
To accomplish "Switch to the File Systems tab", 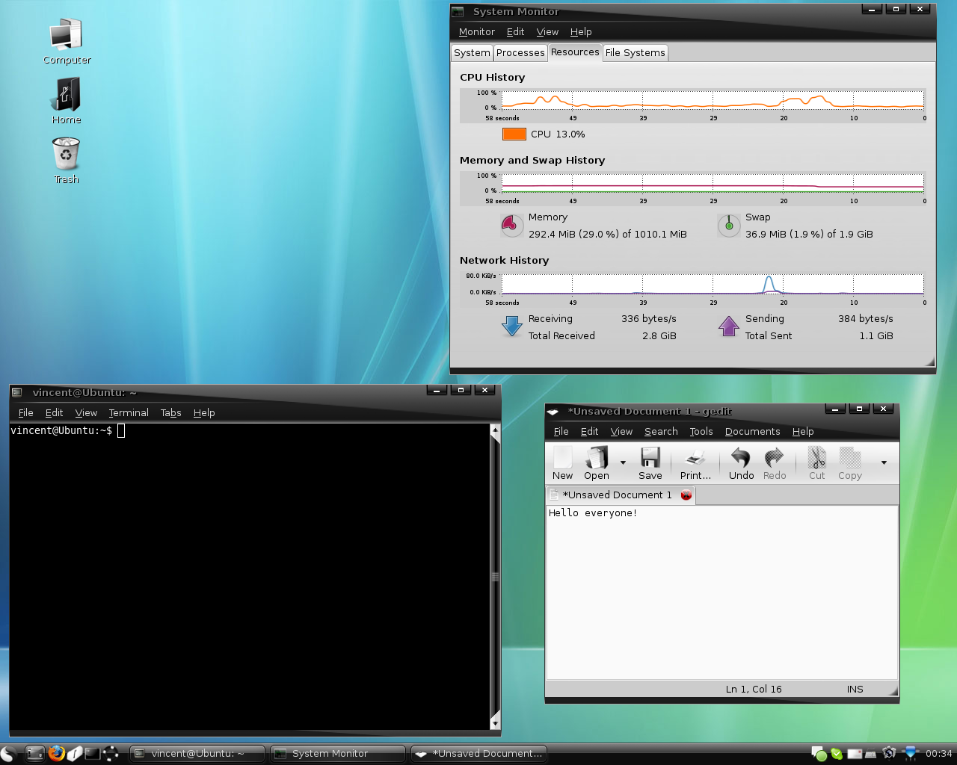I will (635, 52).
